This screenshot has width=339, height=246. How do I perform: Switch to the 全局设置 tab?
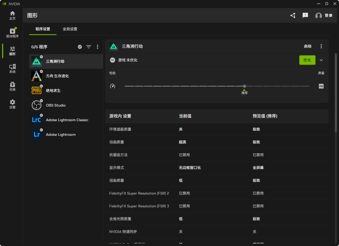[70, 29]
